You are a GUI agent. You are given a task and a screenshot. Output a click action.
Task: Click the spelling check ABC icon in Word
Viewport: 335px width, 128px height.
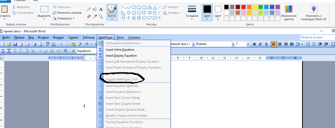point(48,44)
